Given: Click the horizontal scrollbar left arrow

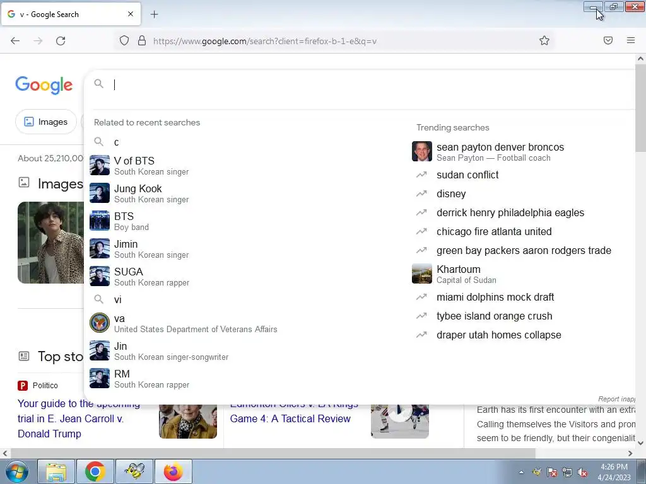Looking at the screenshot, I should tap(5, 453).
